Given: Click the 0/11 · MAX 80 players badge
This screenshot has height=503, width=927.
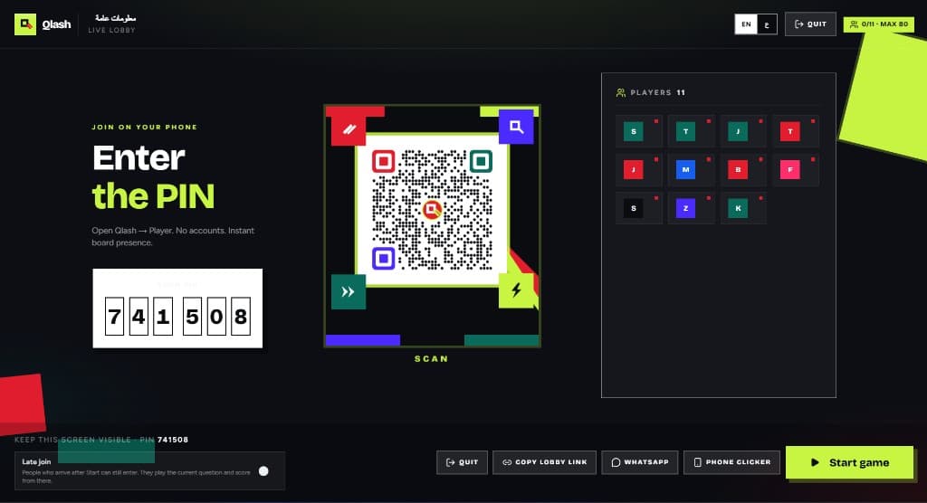Looking at the screenshot, I should [878, 24].
